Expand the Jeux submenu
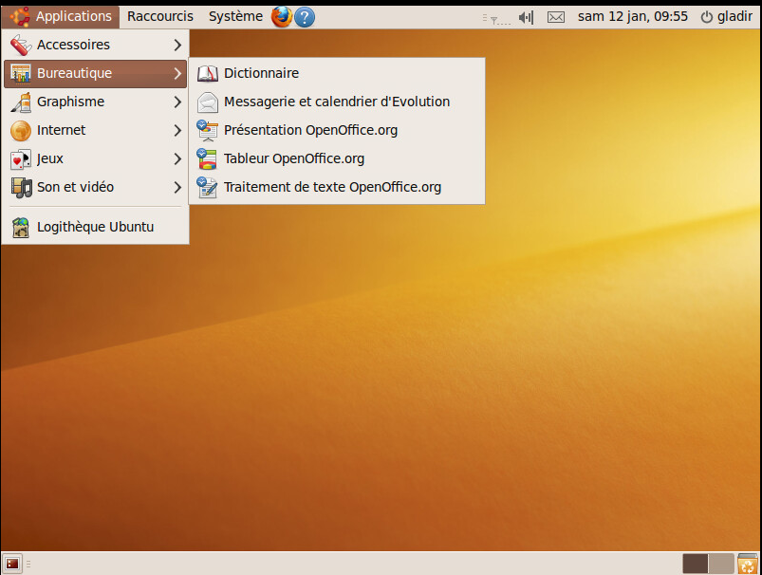The image size is (762, 575). pos(95,158)
